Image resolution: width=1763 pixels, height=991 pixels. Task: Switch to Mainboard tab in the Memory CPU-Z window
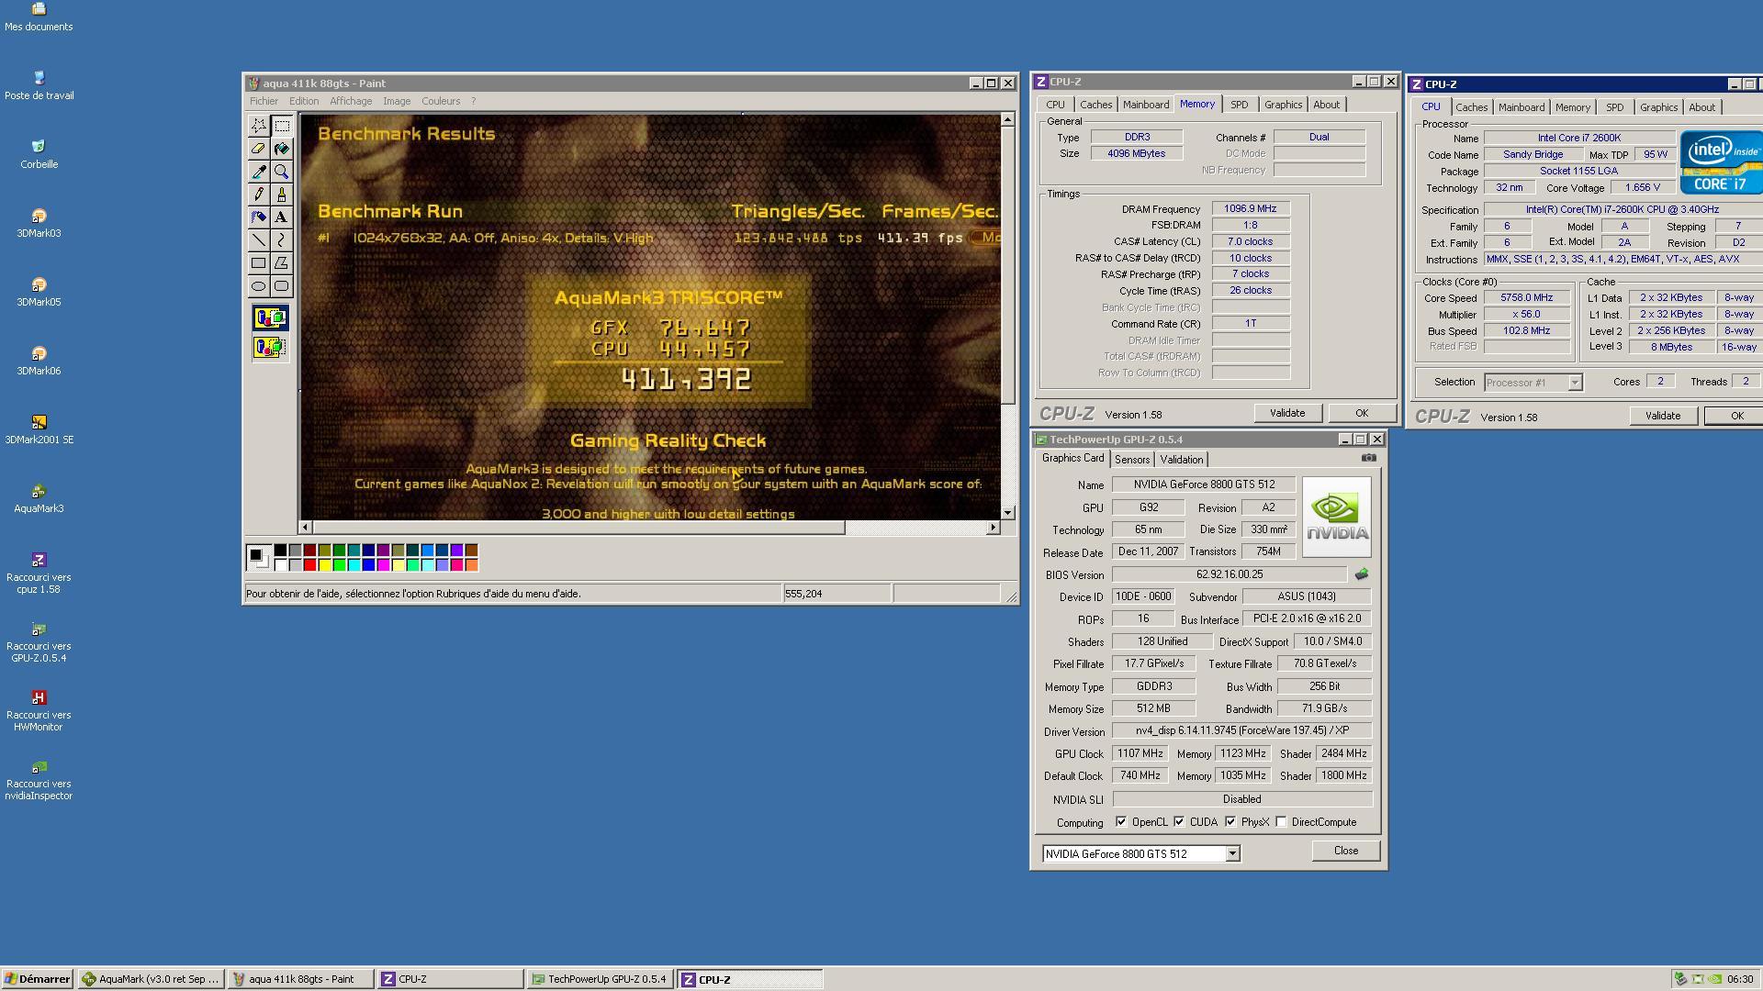(1146, 105)
